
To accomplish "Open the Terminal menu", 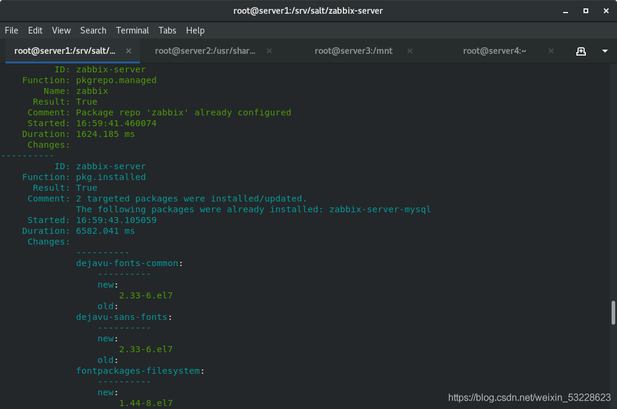I will pos(133,30).
